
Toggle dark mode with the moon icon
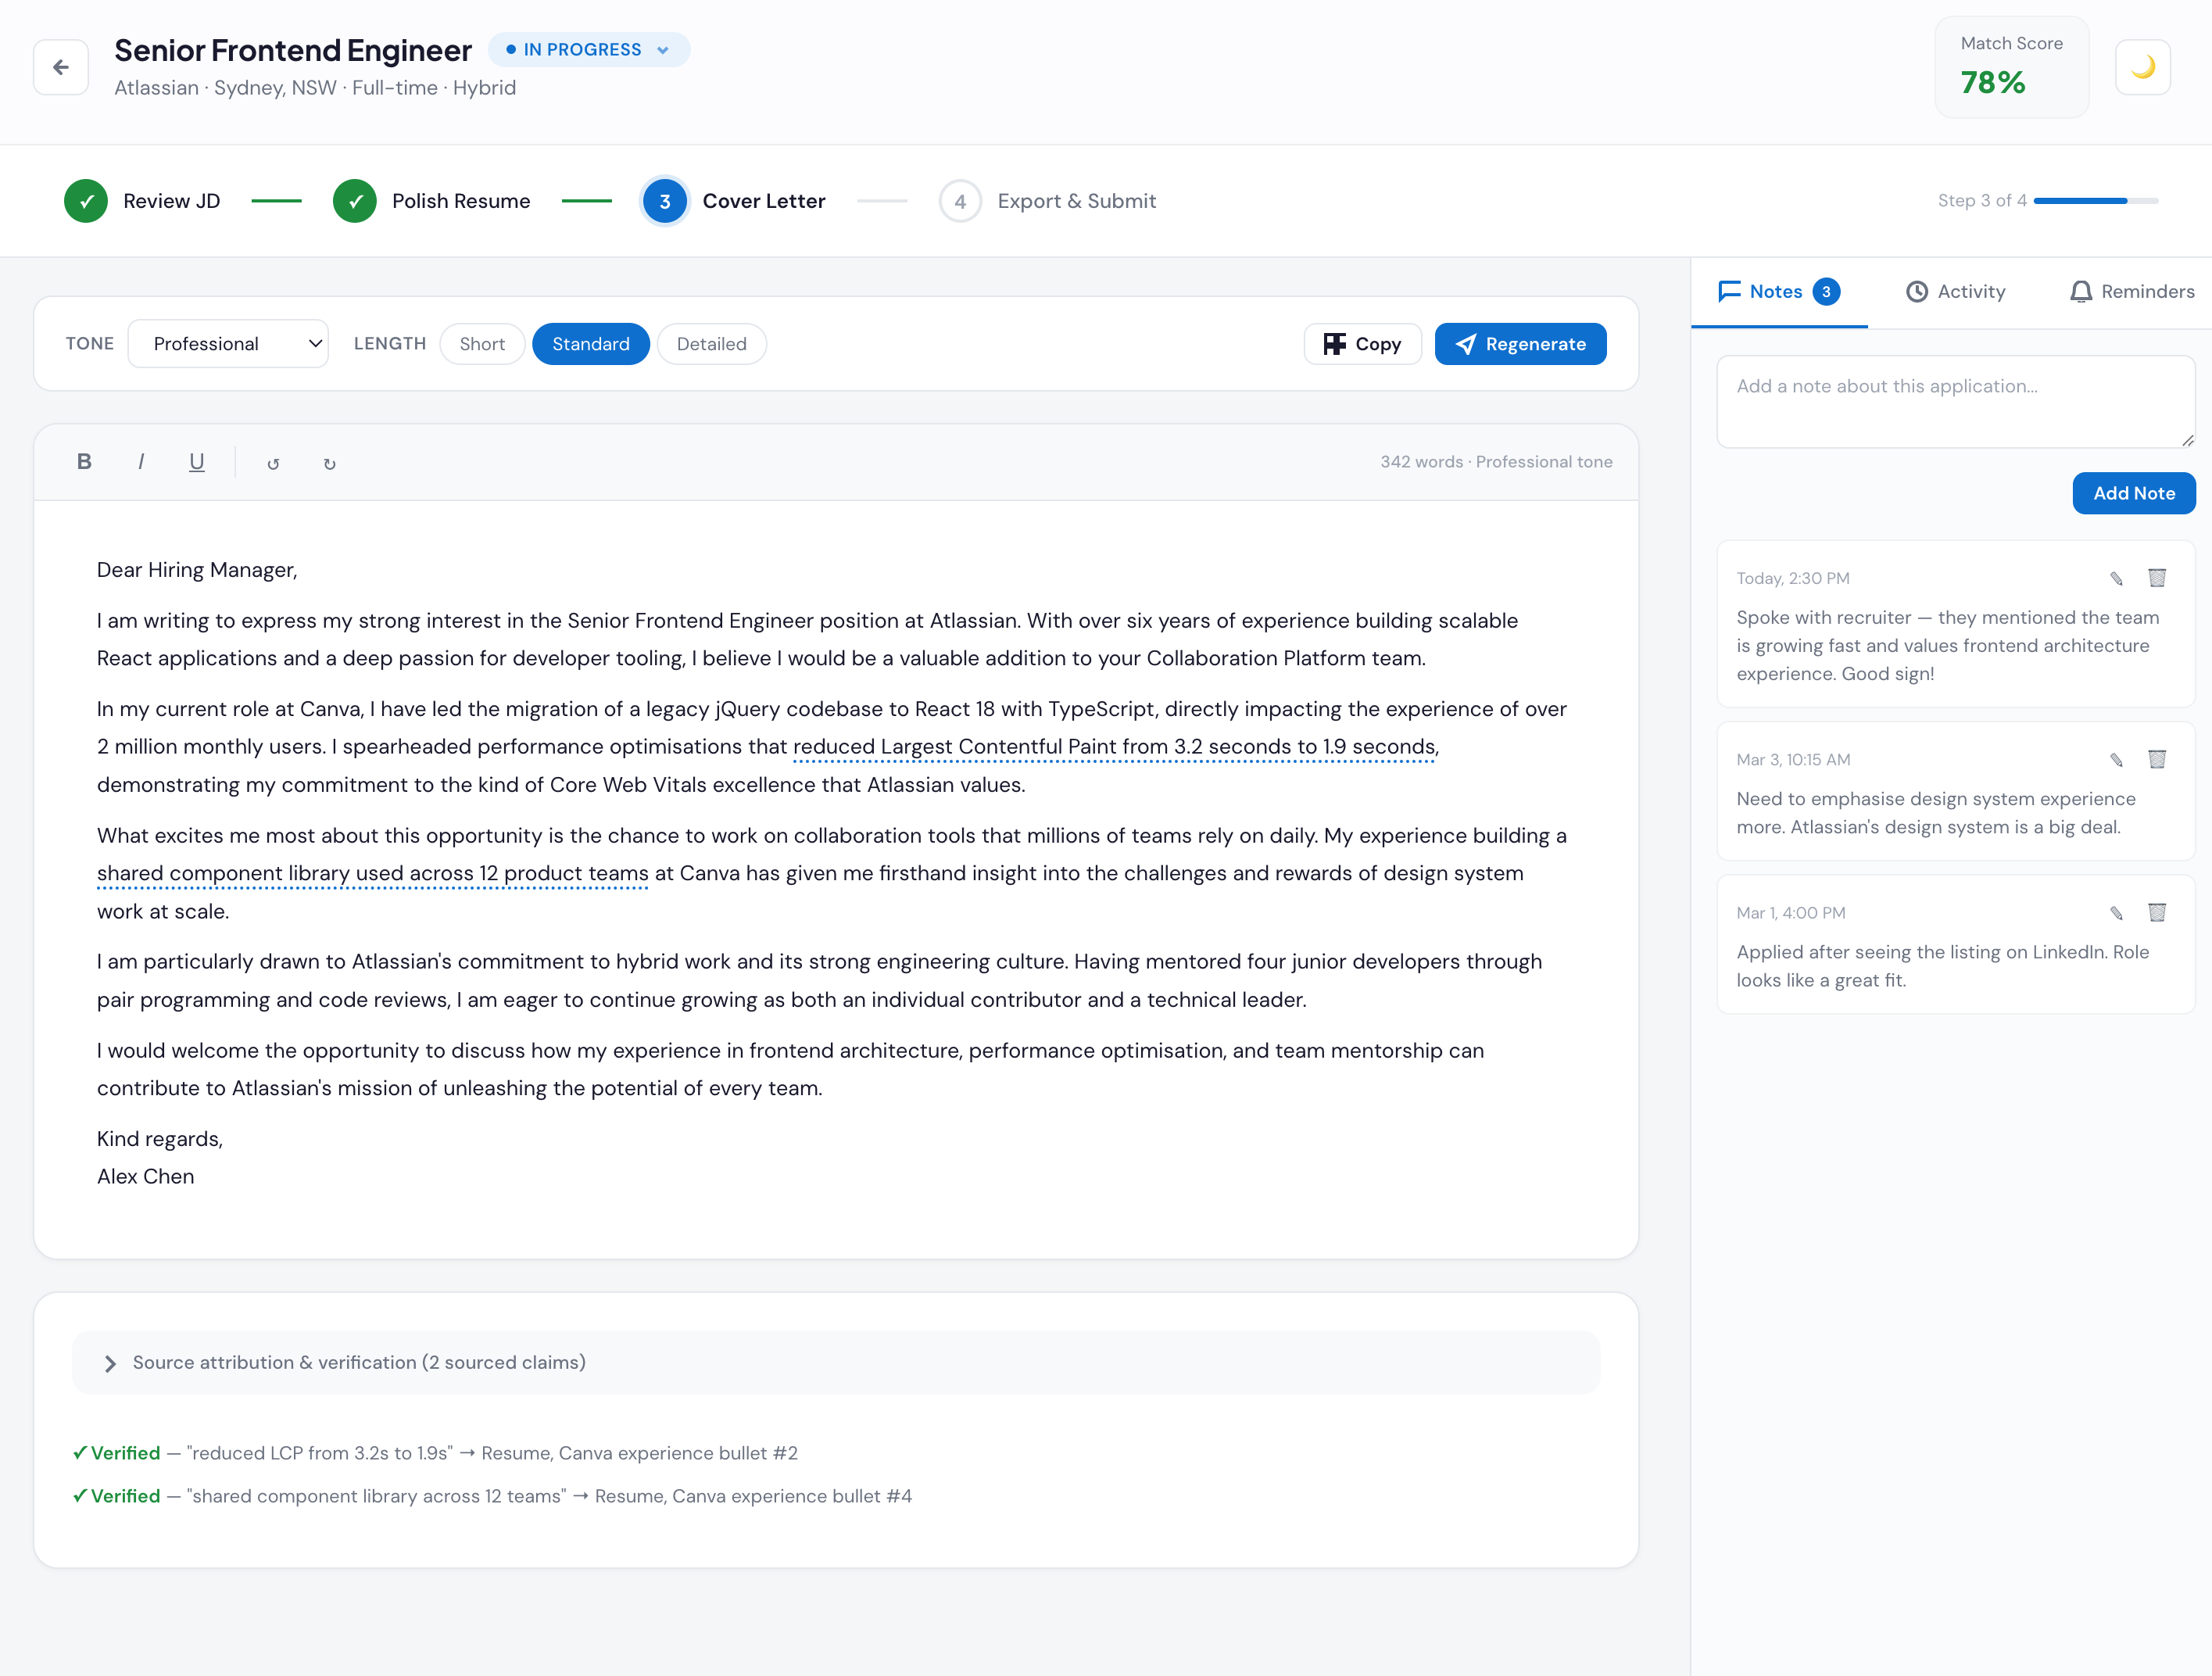tap(2143, 67)
